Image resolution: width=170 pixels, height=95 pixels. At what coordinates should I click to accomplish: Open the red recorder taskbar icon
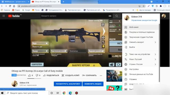click(x=76, y=93)
